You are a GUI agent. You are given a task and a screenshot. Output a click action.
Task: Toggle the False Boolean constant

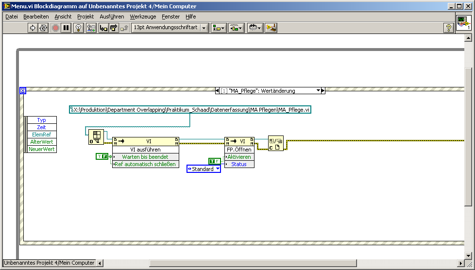102,156
